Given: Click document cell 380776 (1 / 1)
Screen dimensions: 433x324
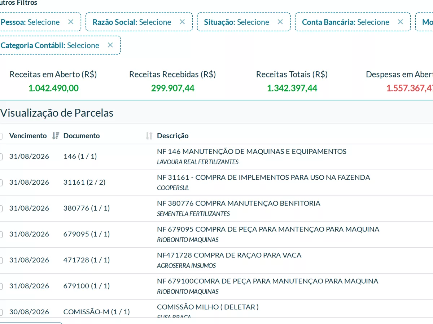Looking at the screenshot, I should pyautogui.click(x=87, y=208).
